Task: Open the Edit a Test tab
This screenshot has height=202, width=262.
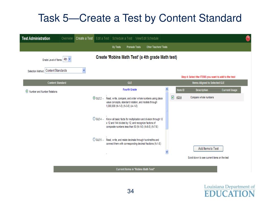Action: tap(102, 38)
